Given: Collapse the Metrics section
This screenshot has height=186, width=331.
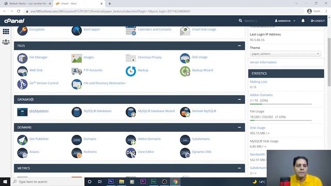Looking at the screenshot, I should tap(239, 168).
